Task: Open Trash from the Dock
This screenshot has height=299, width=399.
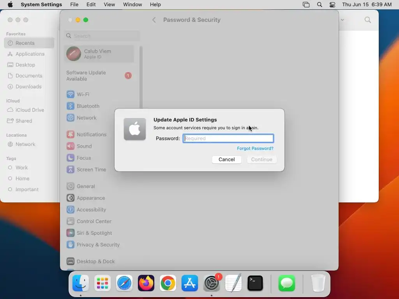Action: [318, 283]
